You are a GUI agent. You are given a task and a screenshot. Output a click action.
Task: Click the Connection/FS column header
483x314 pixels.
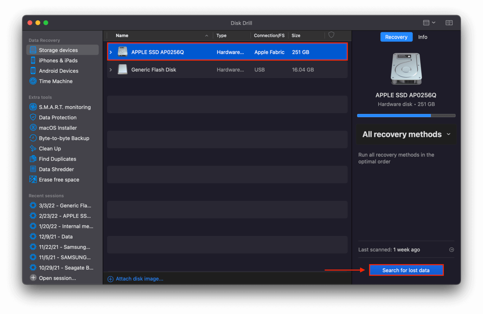[x=269, y=35]
